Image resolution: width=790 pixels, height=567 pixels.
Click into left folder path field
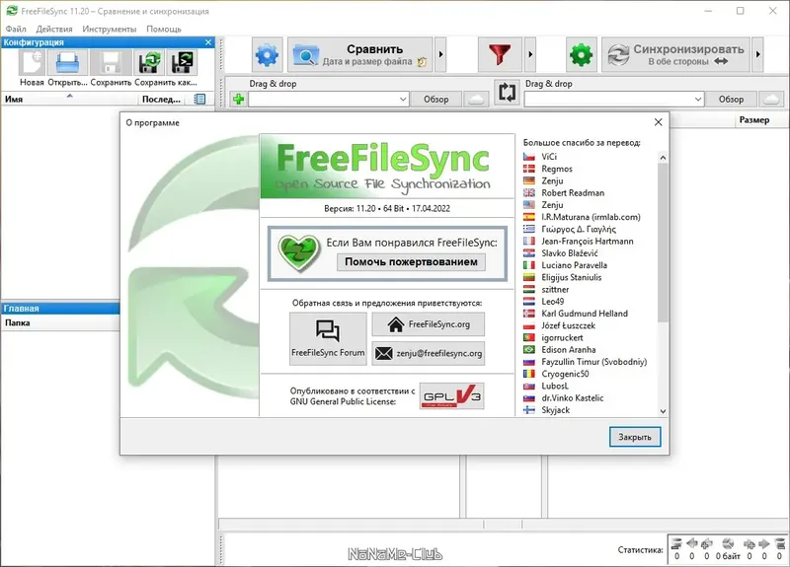point(324,100)
